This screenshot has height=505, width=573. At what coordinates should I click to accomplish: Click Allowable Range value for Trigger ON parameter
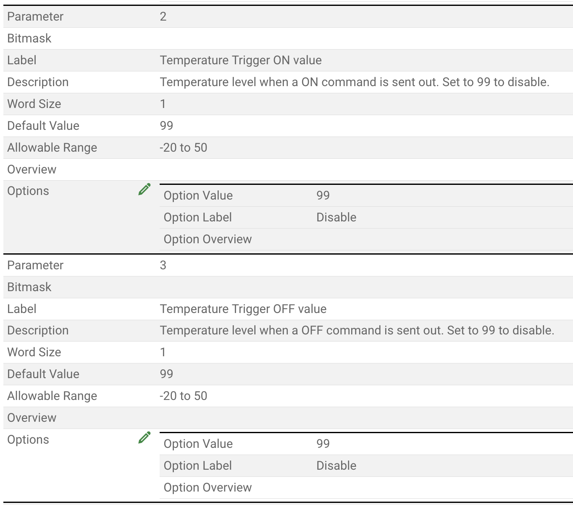184,147
